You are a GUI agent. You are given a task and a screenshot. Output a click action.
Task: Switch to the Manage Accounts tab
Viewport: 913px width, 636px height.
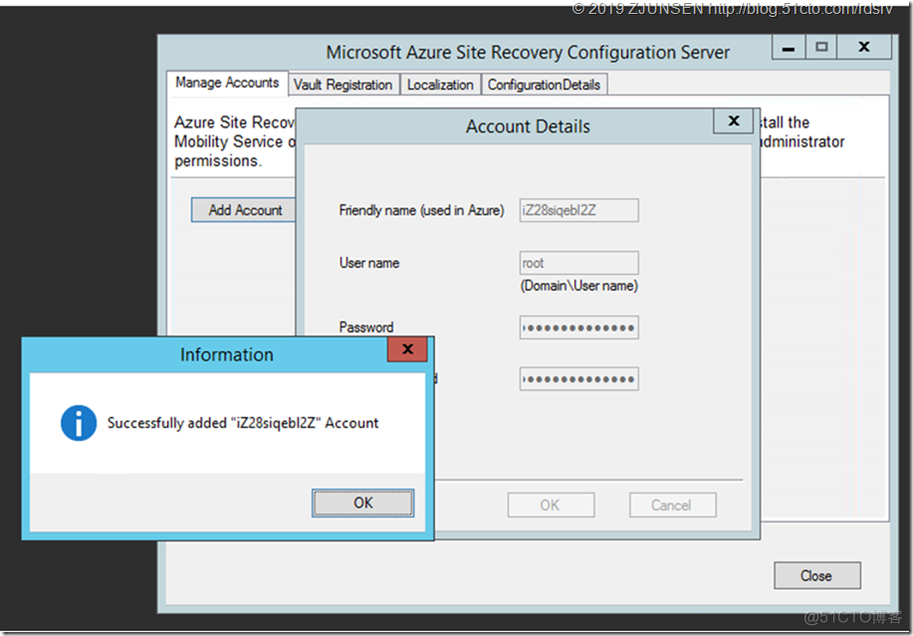227,83
